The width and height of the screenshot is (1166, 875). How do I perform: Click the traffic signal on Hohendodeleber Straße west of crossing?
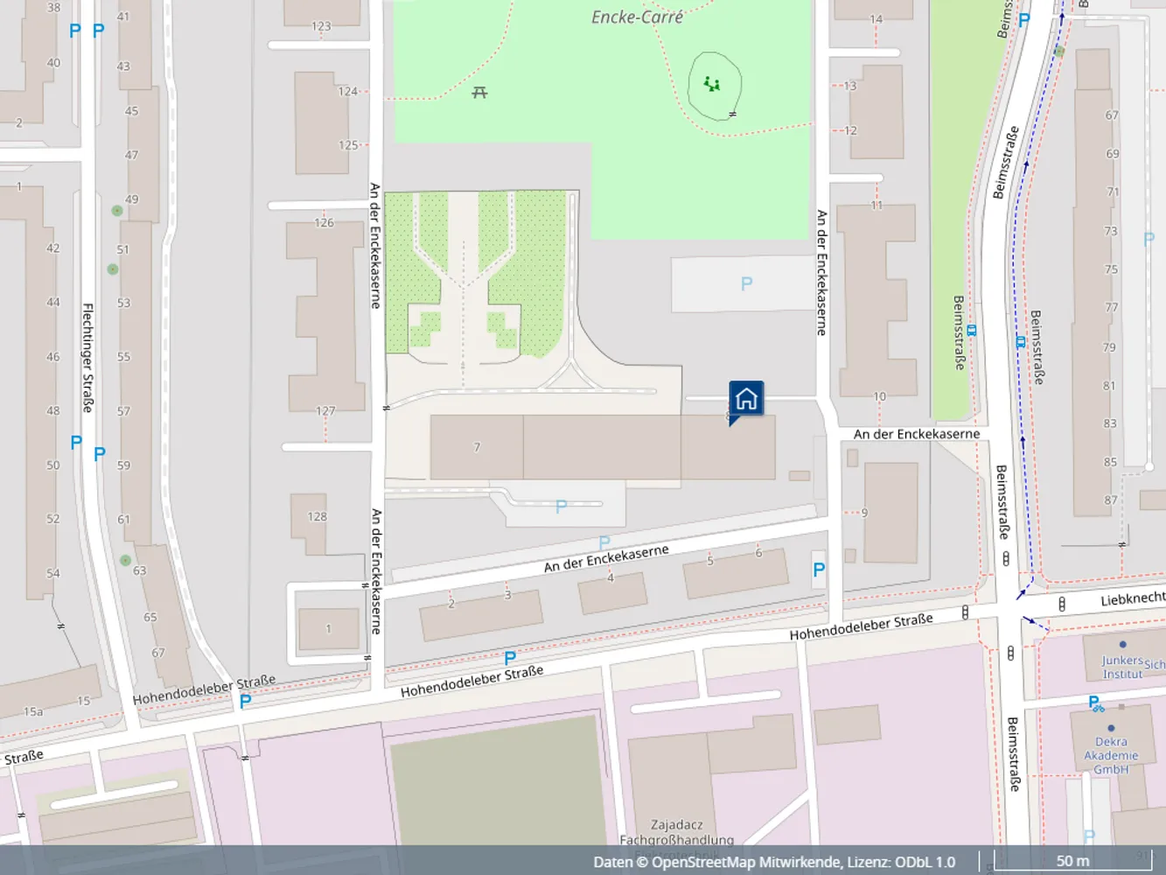tap(966, 612)
